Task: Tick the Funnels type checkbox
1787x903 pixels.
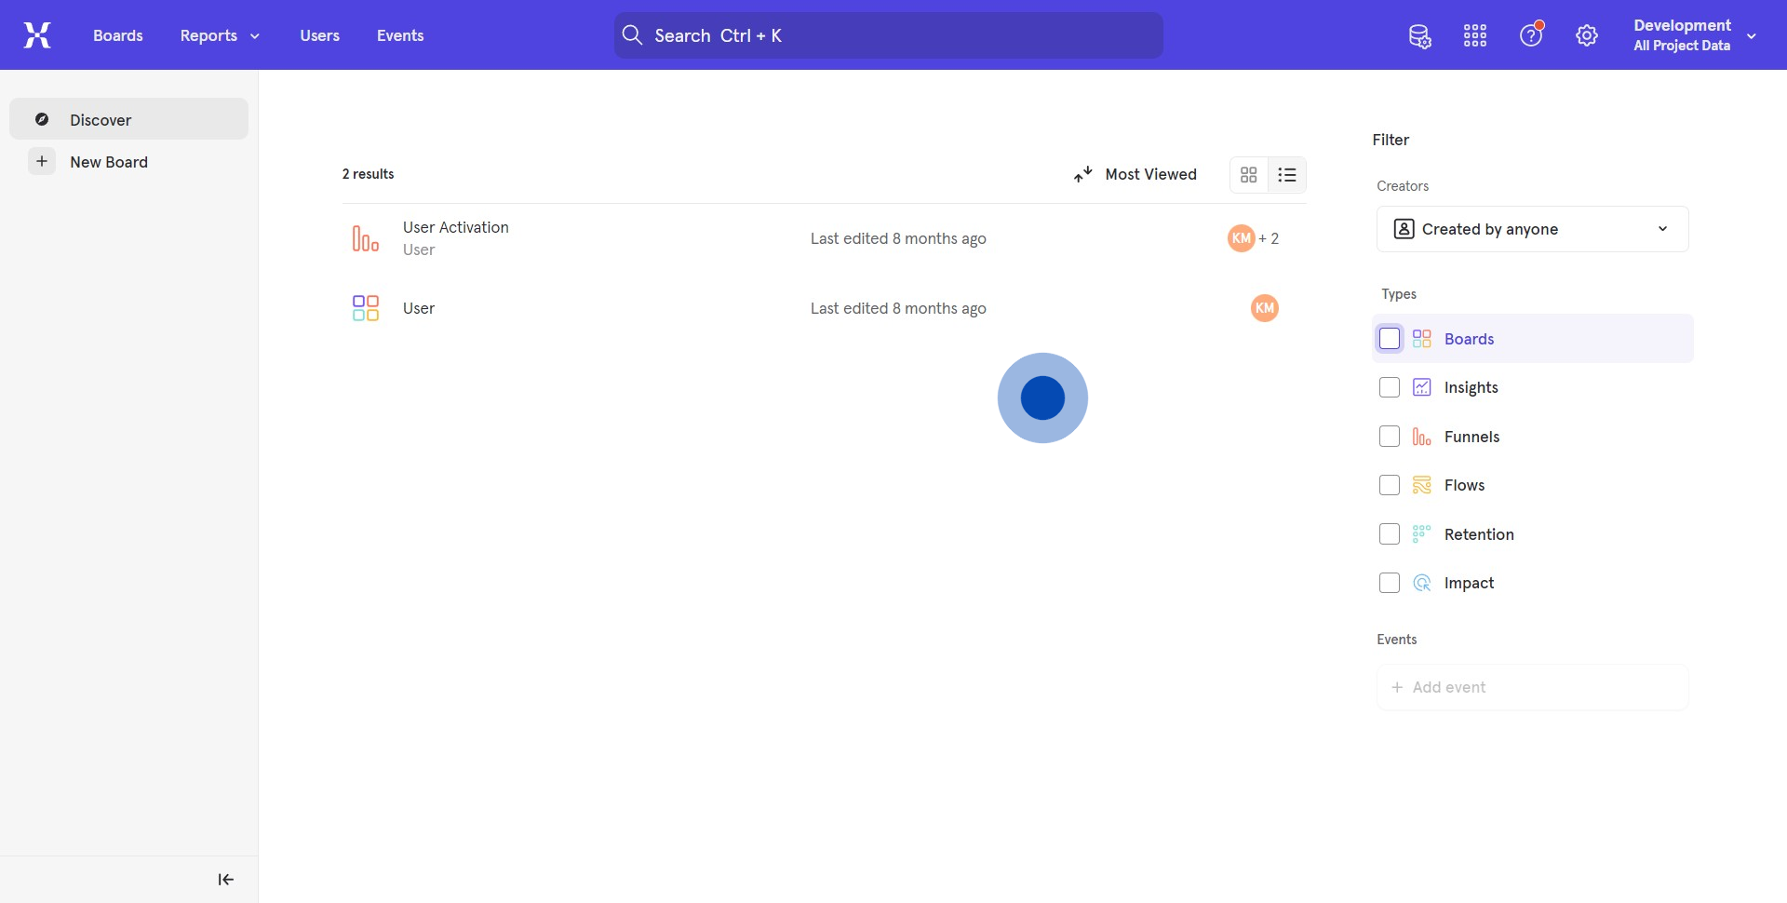Action: coord(1390,437)
